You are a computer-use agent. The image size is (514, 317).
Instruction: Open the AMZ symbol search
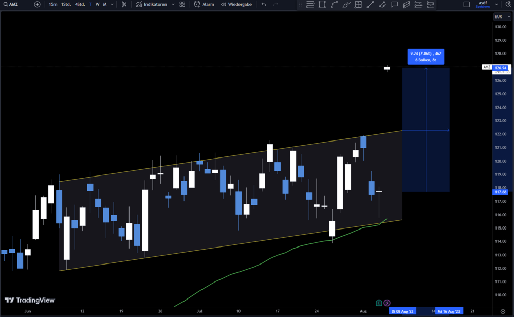point(11,4)
